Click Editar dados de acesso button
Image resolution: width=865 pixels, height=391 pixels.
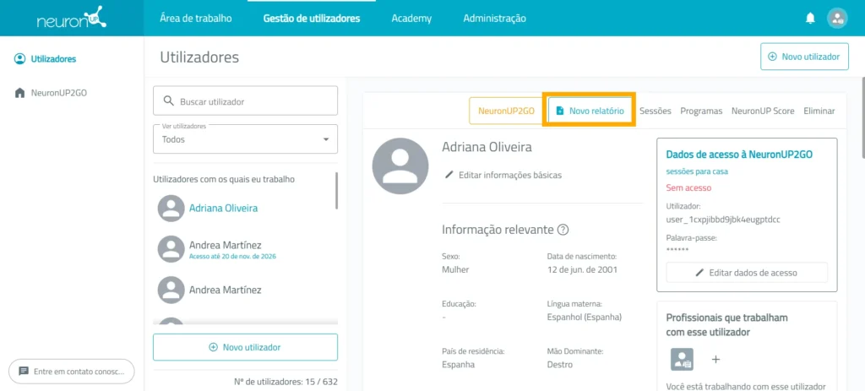pos(747,273)
